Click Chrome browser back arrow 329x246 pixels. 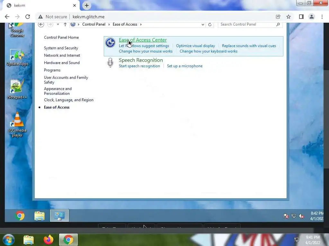[x=7, y=17]
